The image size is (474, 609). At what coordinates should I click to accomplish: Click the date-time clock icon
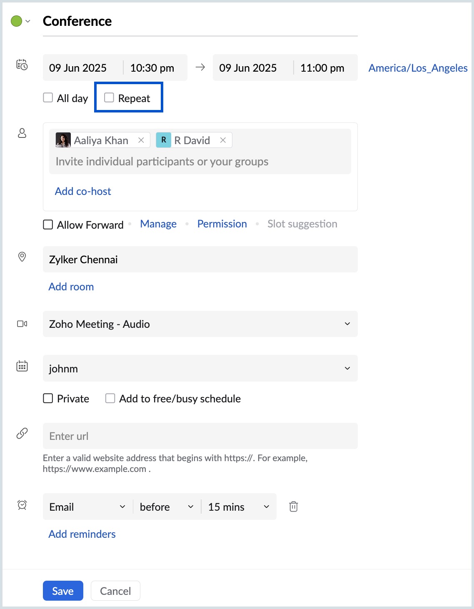22,65
